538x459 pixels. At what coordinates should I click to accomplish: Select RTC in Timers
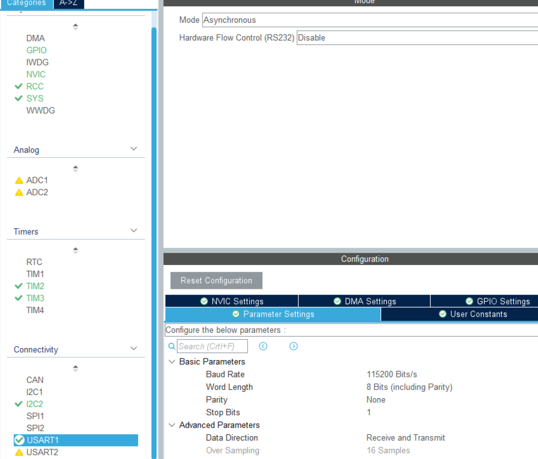[34, 262]
